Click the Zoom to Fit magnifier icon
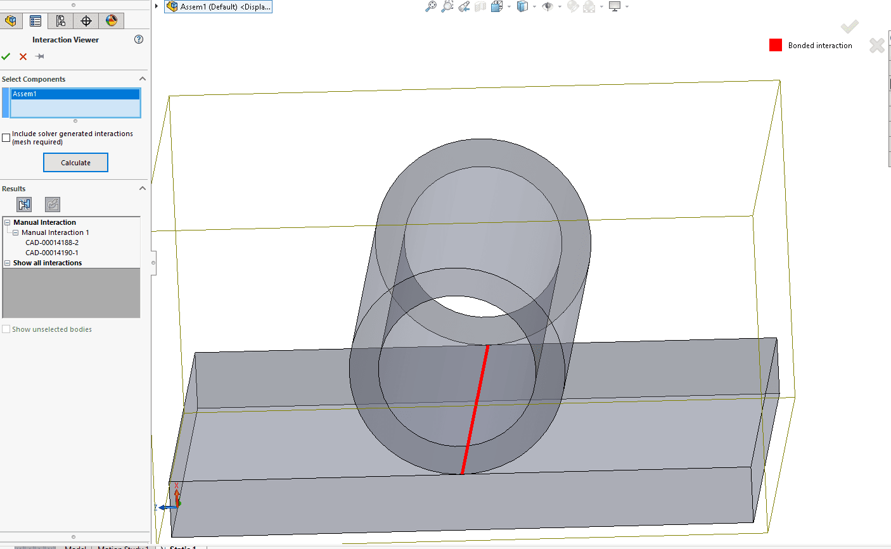 tap(430, 6)
